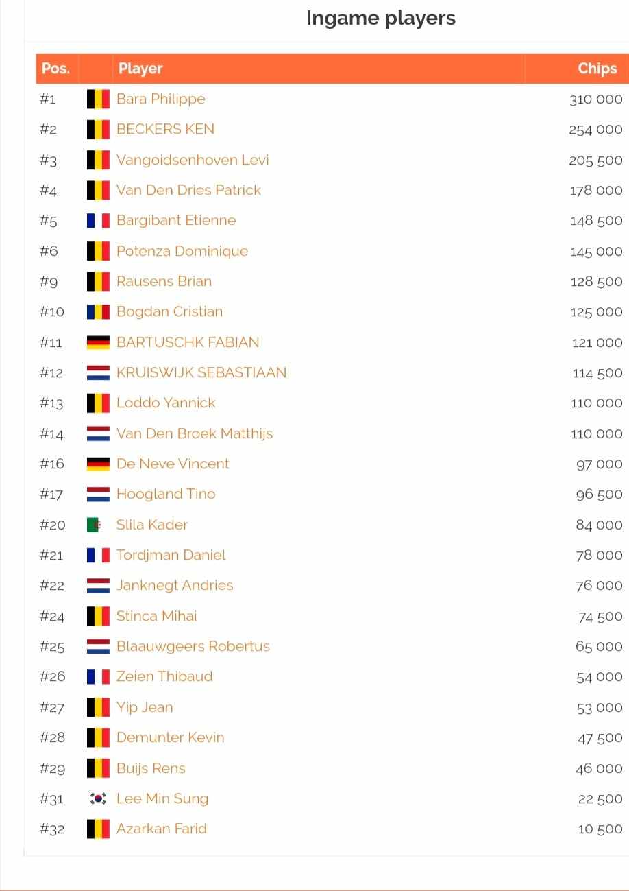
Task: Open BECKERS KEN player profile link
Action: (x=165, y=129)
